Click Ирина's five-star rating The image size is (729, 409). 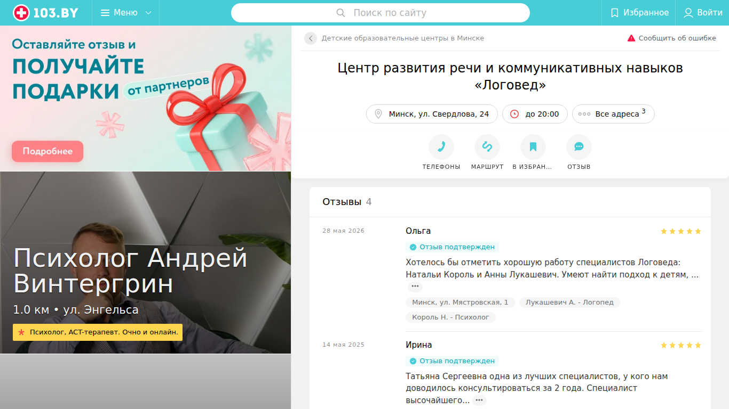680,345
